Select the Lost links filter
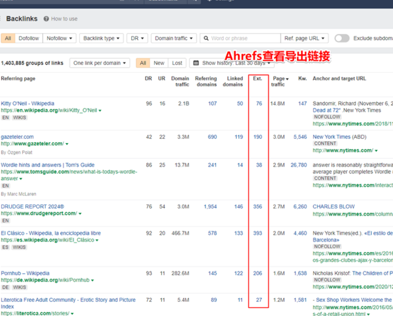 click(x=177, y=63)
